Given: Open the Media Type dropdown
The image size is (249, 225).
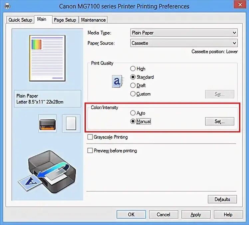Looking at the screenshot, I should (x=184, y=33).
